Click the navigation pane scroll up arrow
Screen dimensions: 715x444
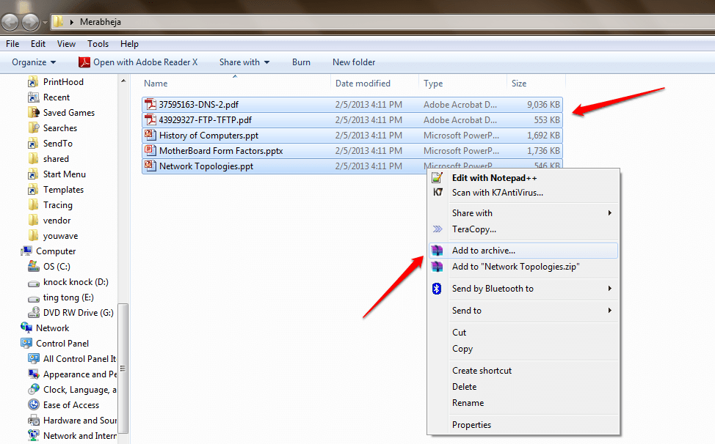coord(123,81)
